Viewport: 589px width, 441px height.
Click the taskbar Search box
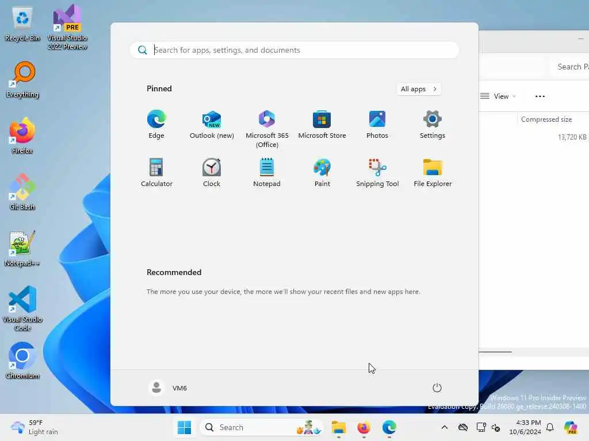point(262,427)
